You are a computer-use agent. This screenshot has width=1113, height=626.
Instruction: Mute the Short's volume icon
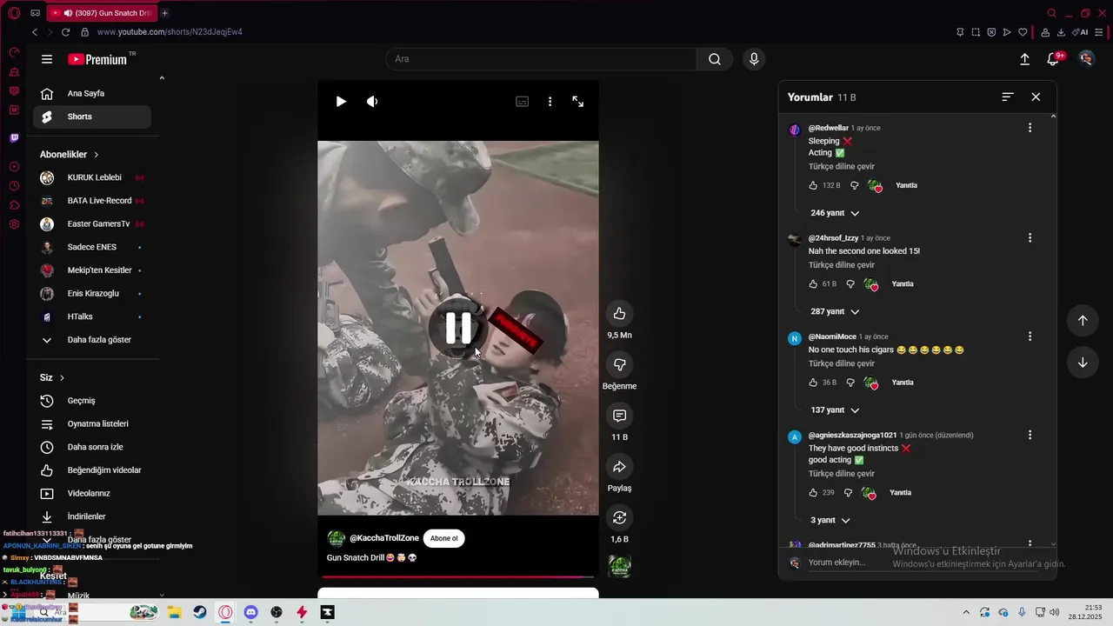[372, 102]
